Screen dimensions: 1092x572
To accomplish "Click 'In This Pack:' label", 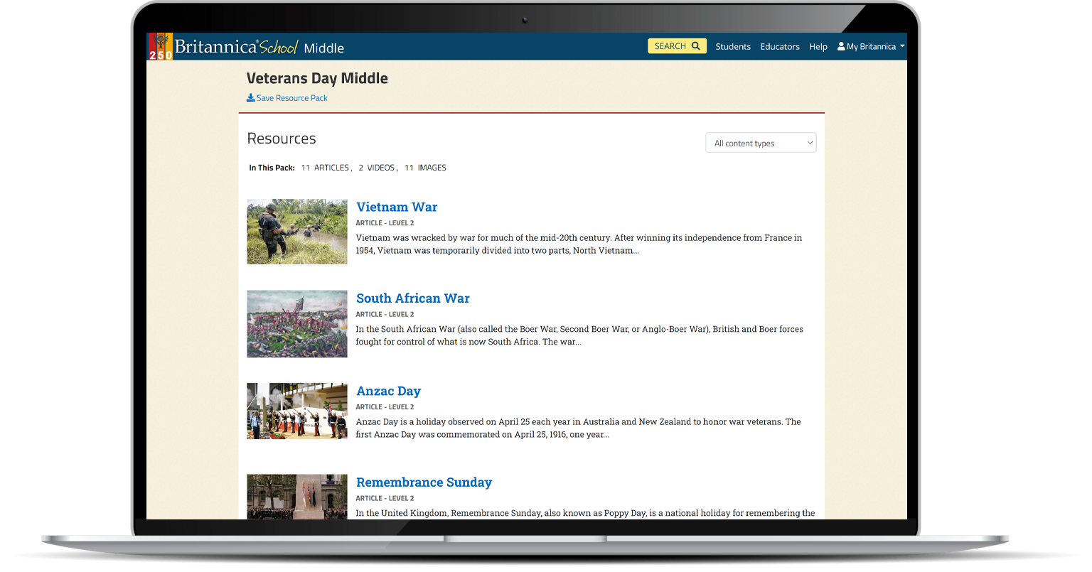I will click(272, 168).
